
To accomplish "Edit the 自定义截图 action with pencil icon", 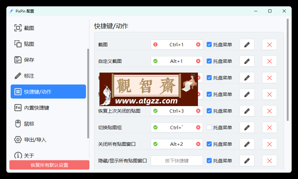I will (247, 61).
